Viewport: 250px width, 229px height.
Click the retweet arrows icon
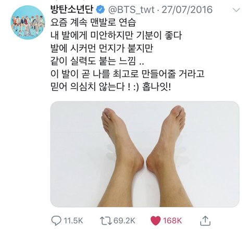pos(106,221)
